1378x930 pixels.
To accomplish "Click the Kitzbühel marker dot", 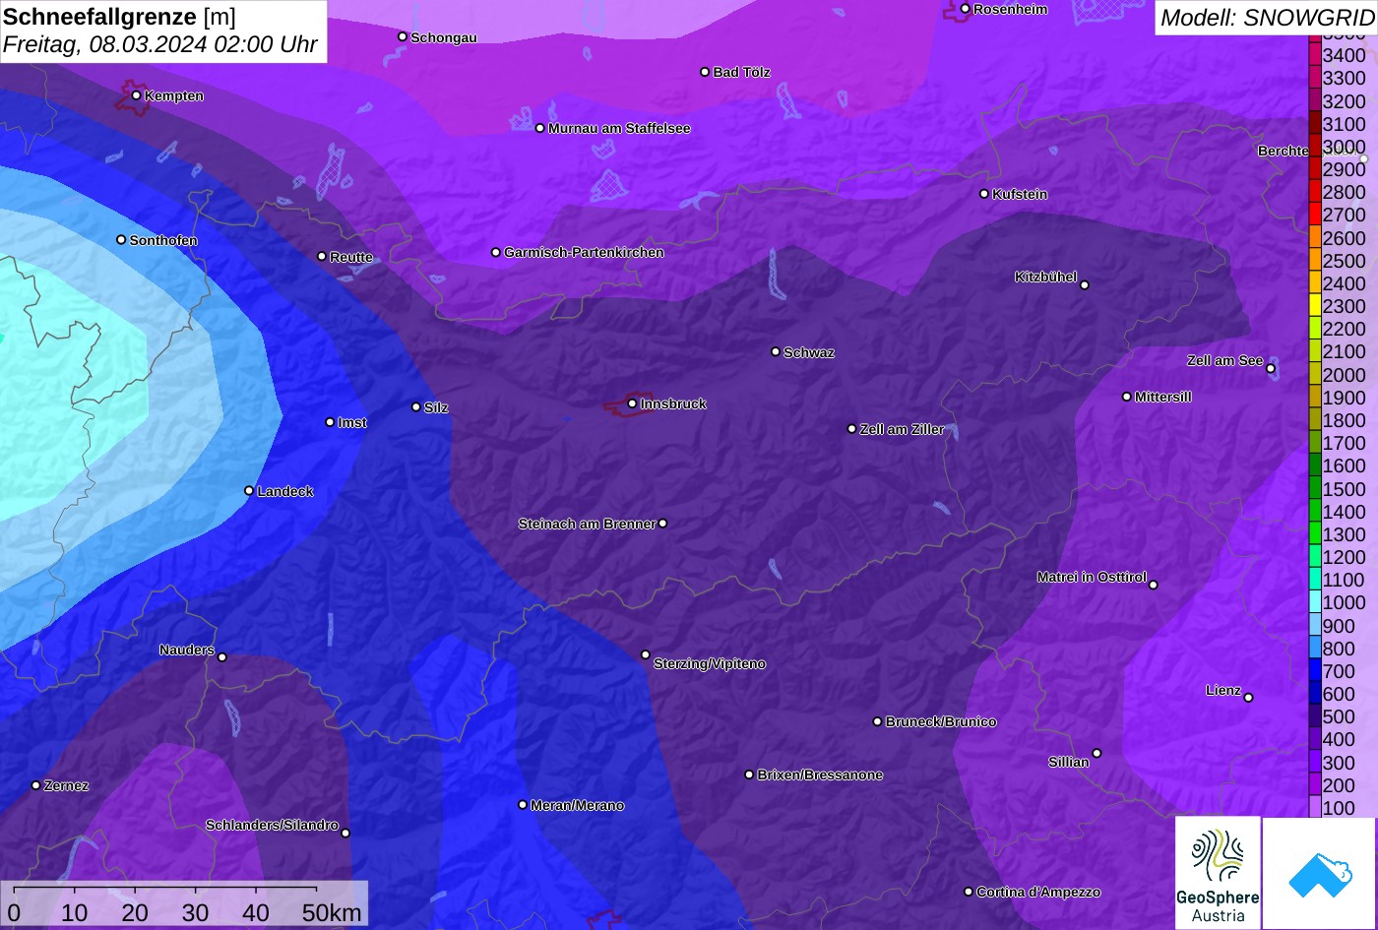I will (x=1085, y=285).
